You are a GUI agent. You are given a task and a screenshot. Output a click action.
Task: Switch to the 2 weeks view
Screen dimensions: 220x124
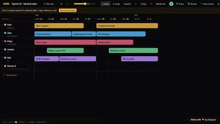[106, 4]
